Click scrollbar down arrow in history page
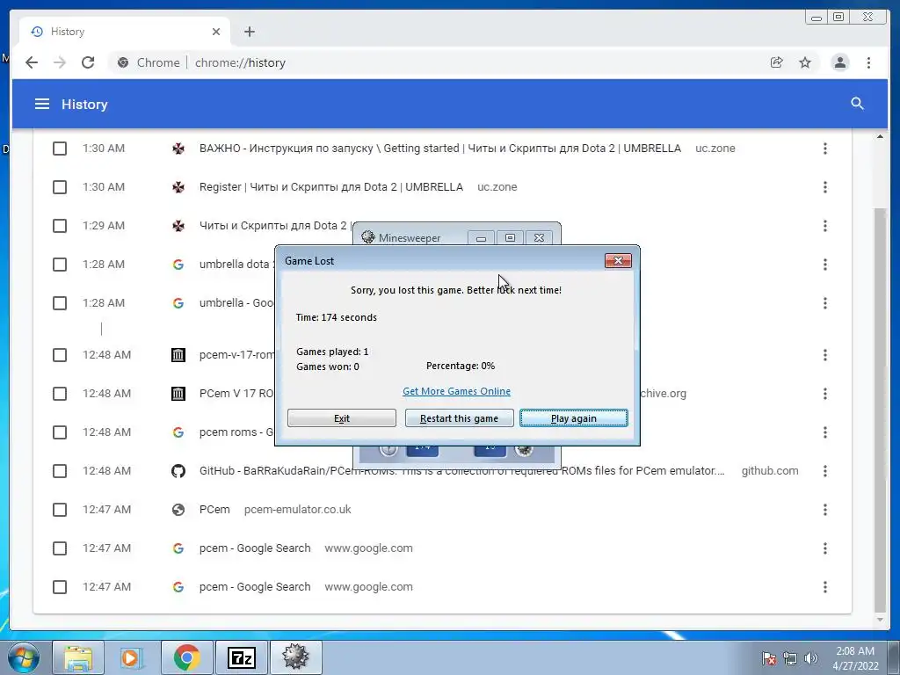The width and height of the screenshot is (900, 675). [880, 620]
